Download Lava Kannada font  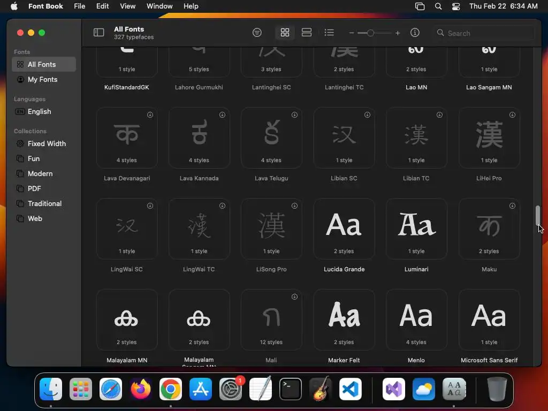pyautogui.click(x=222, y=115)
